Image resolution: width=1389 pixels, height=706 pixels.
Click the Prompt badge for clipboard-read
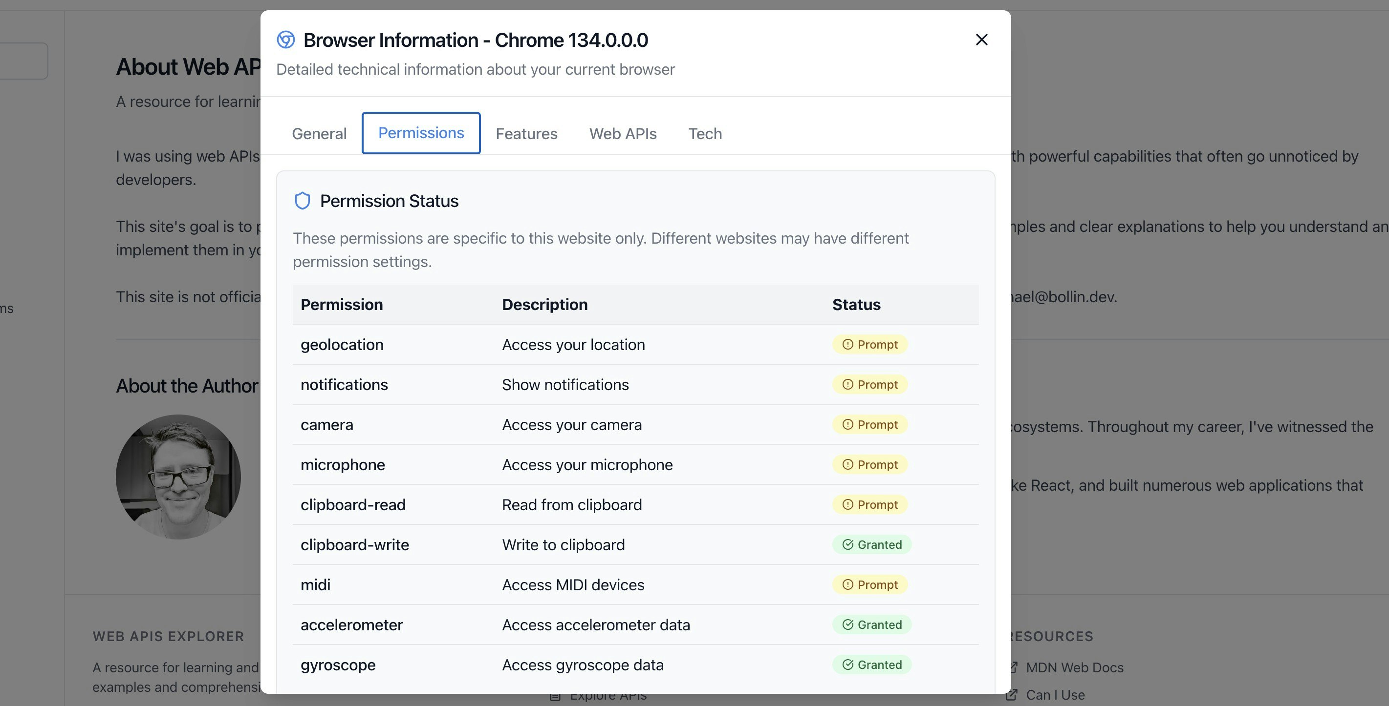coord(870,504)
